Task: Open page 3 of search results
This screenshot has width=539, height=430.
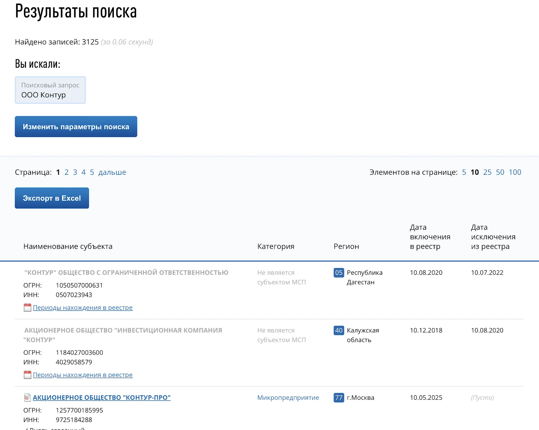Action: click(x=75, y=172)
